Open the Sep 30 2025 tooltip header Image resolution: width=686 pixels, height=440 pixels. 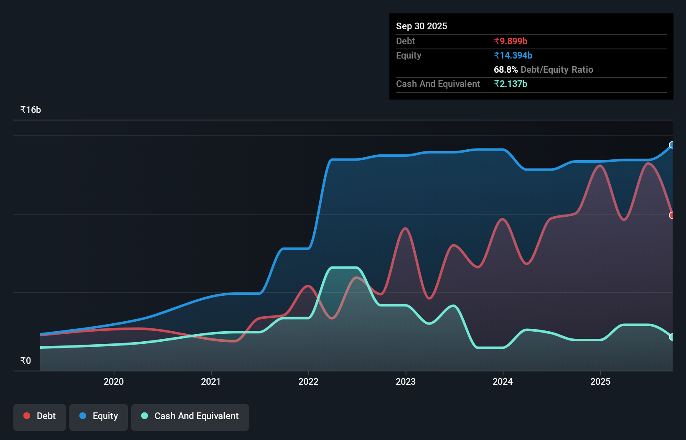coord(422,26)
